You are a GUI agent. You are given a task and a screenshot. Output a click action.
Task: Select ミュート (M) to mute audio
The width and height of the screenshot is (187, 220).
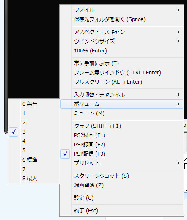pos(122,113)
